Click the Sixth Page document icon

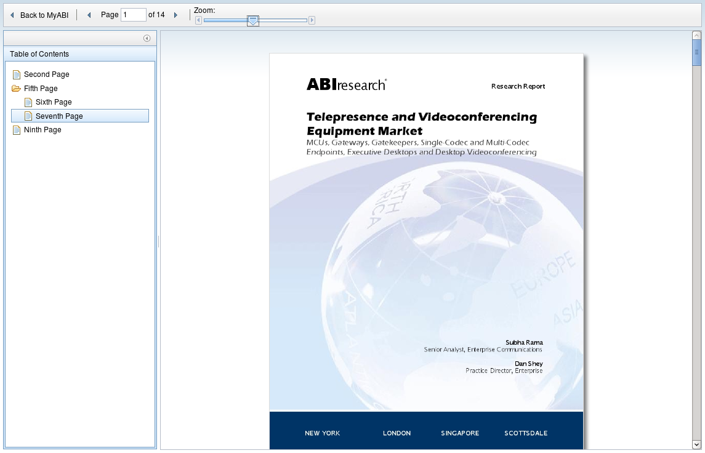point(28,102)
